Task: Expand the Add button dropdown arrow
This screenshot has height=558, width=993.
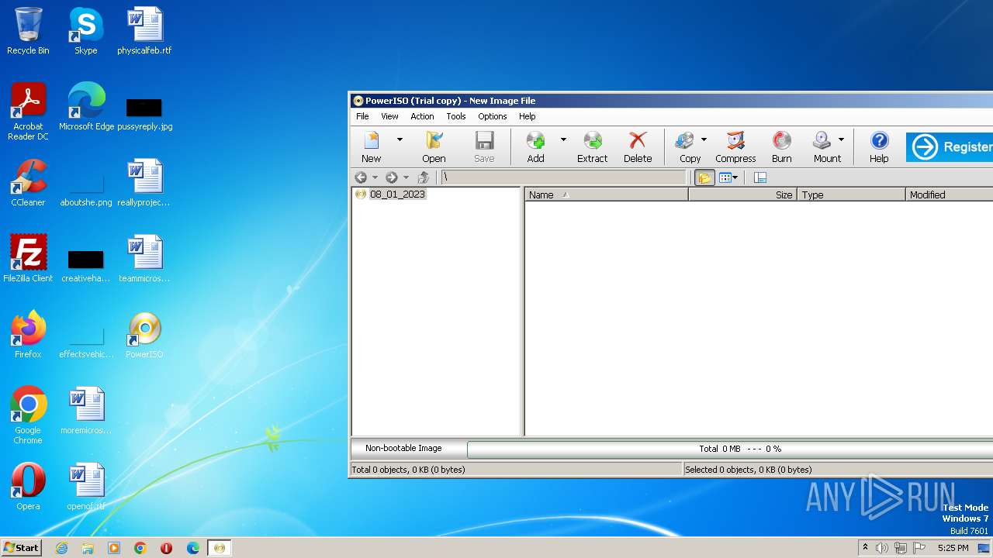Action: [x=563, y=139]
